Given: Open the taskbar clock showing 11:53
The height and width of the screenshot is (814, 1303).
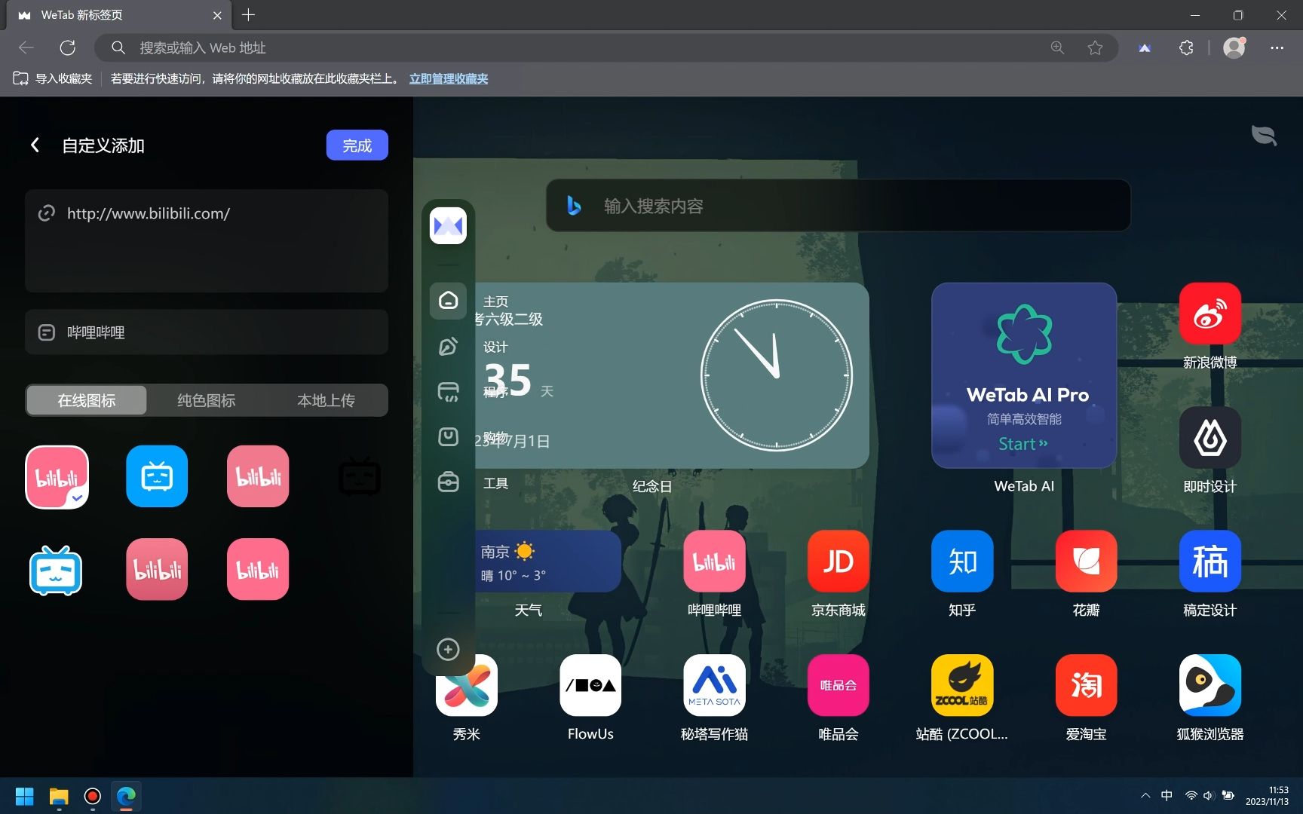Looking at the screenshot, I should click(x=1267, y=796).
